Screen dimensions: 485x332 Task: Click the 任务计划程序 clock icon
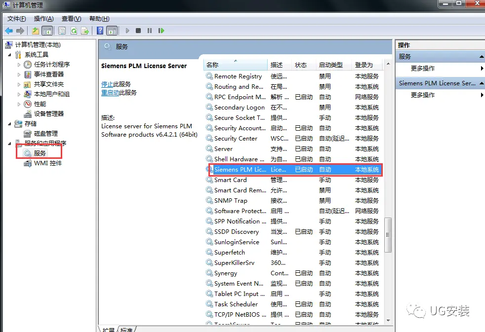(28, 65)
